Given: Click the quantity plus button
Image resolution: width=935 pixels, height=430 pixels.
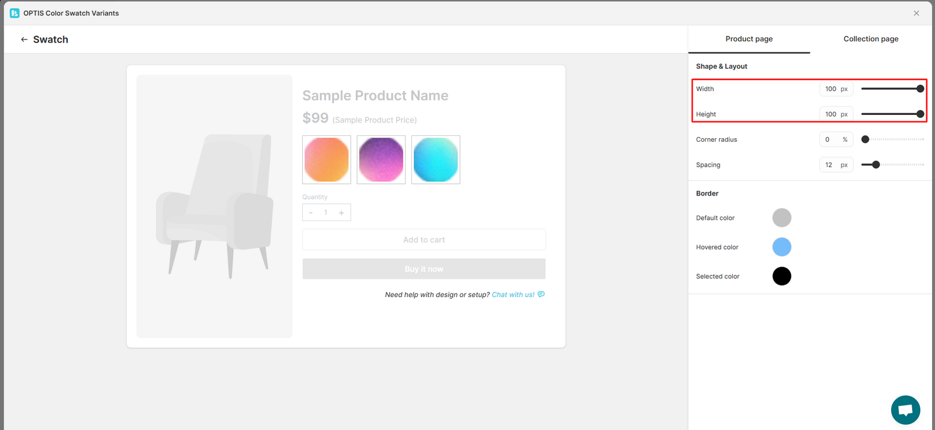Looking at the screenshot, I should pos(341,212).
